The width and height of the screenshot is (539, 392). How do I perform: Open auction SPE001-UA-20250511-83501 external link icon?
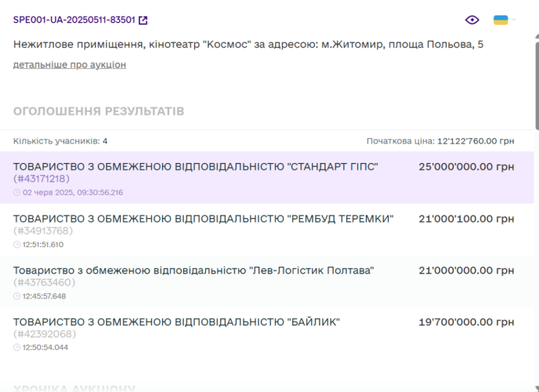click(143, 20)
